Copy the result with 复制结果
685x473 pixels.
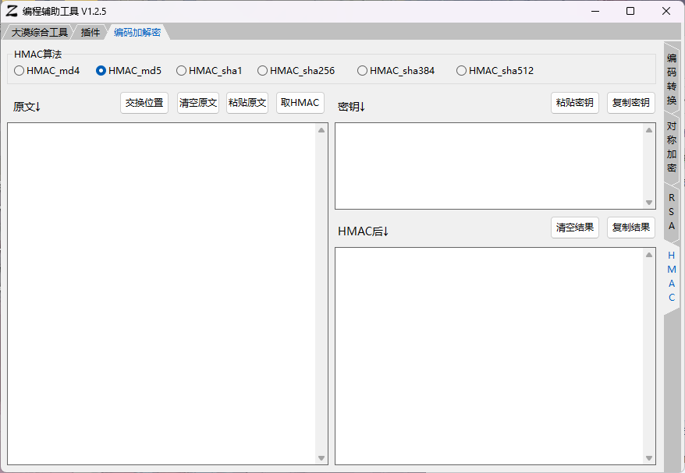click(x=631, y=228)
